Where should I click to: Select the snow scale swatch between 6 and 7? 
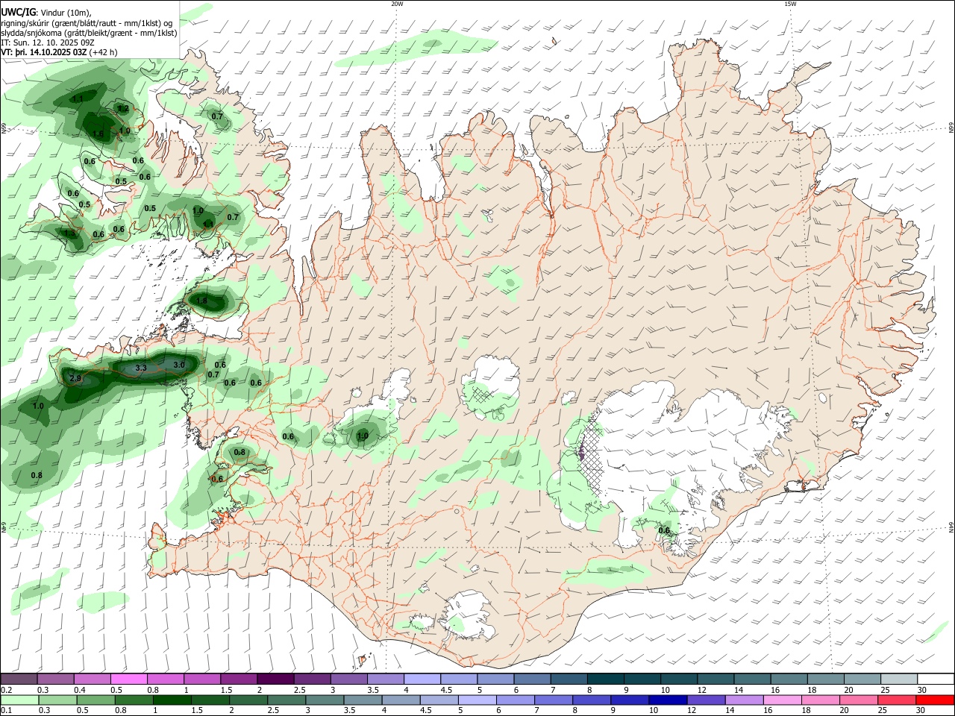coord(531,679)
